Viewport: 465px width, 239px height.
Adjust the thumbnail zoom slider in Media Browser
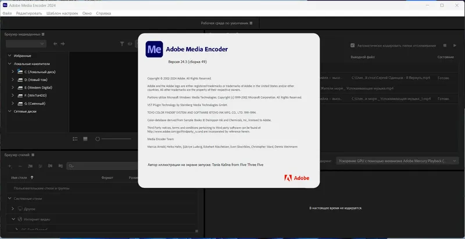[x=113, y=139]
